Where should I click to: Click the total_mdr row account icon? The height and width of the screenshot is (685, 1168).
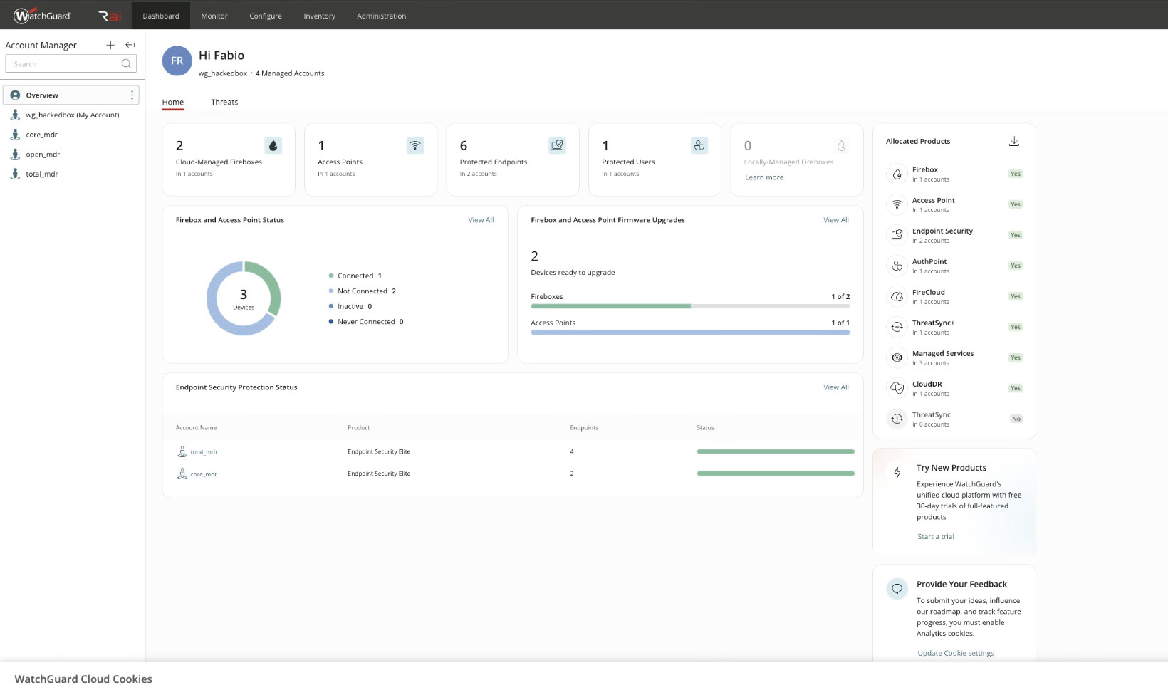click(x=182, y=451)
